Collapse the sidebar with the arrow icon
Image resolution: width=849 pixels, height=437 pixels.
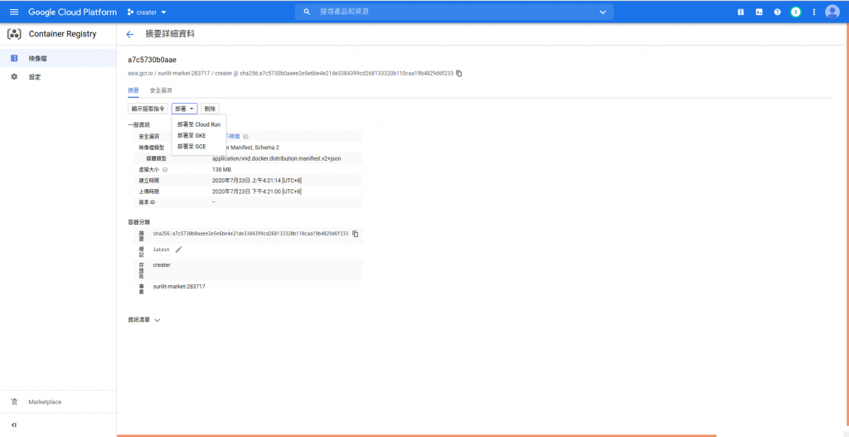coord(14,425)
